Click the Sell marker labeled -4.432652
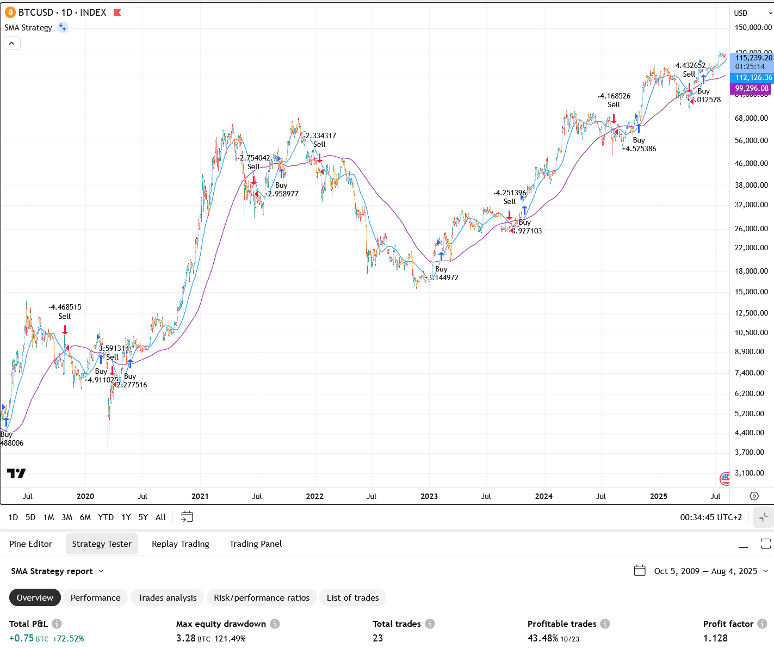Image resolution: width=774 pixels, height=648 pixels. click(x=689, y=88)
